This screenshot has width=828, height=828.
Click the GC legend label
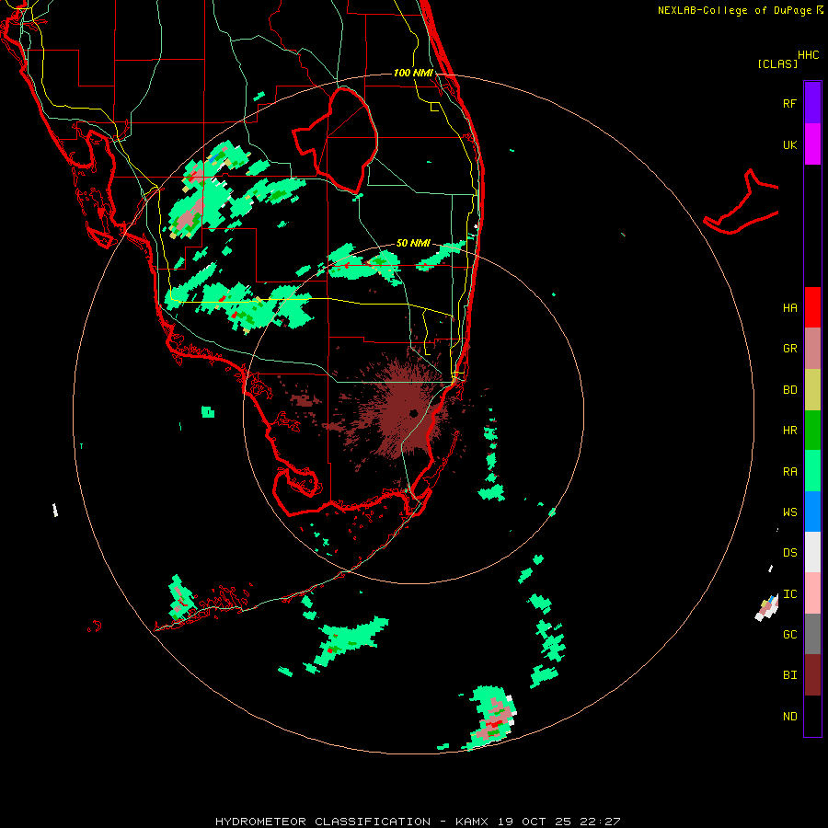[x=789, y=635]
